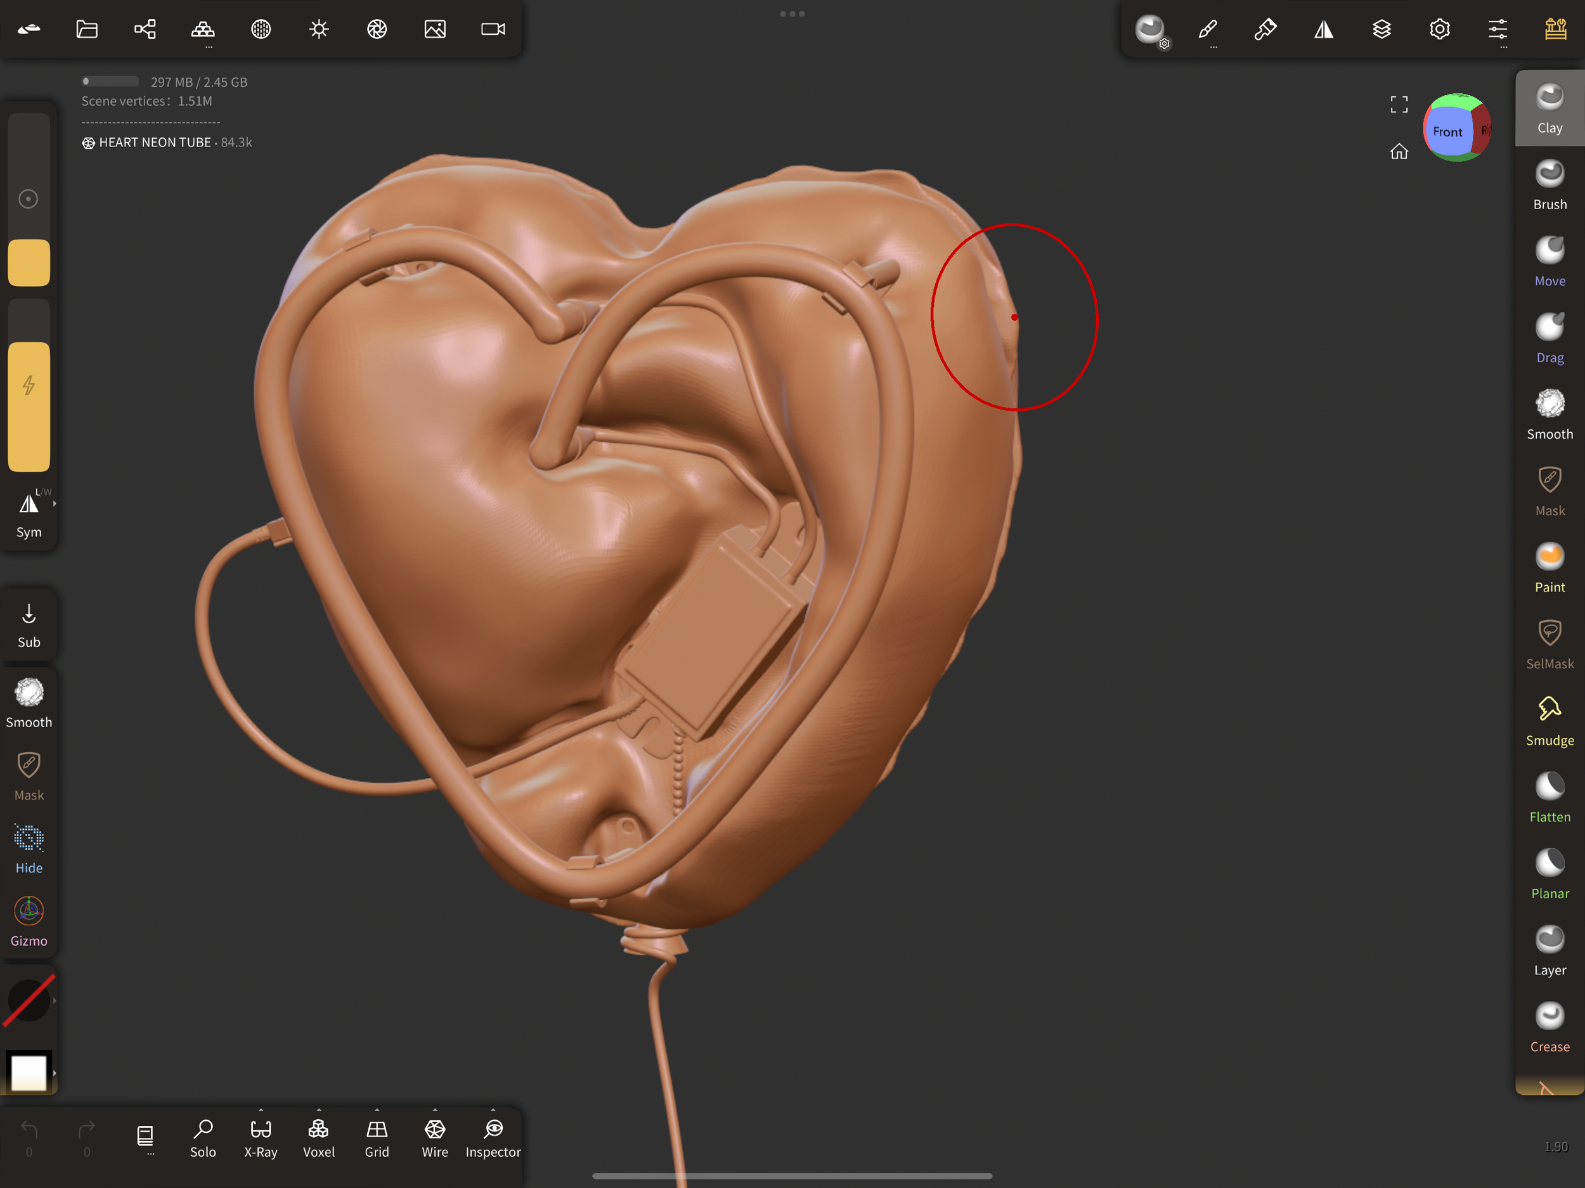This screenshot has height=1188, width=1585.
Task: Open the Files folder menu
Action: pyautogui.click(x=87, y=29)
